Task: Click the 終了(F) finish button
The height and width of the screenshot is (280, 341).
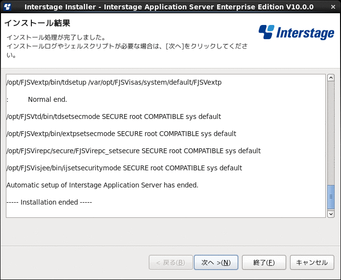Action: pos(264,262)
